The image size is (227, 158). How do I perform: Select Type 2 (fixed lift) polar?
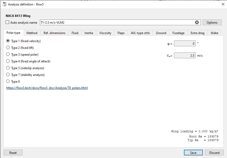8,48
